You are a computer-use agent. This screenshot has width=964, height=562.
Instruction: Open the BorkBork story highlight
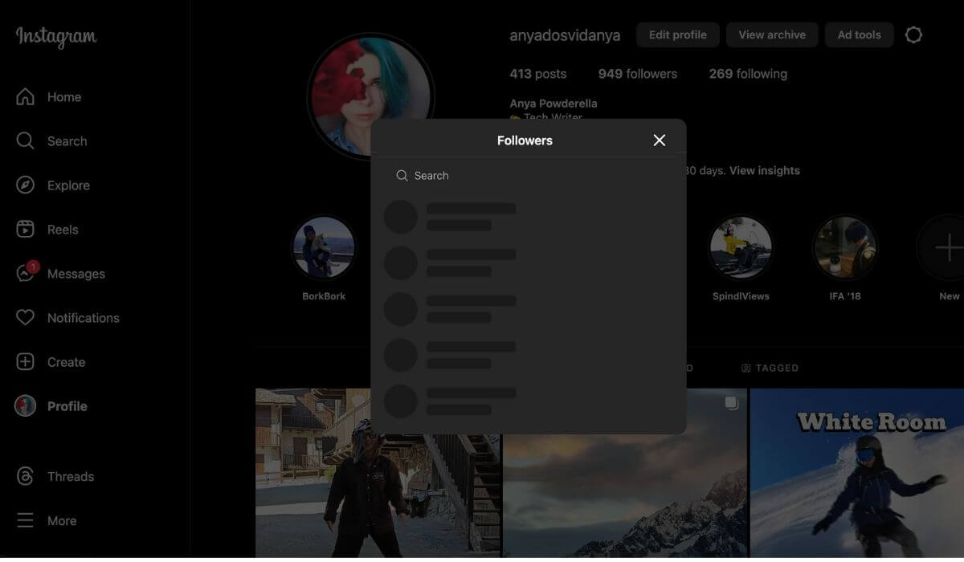pos(324,248)
